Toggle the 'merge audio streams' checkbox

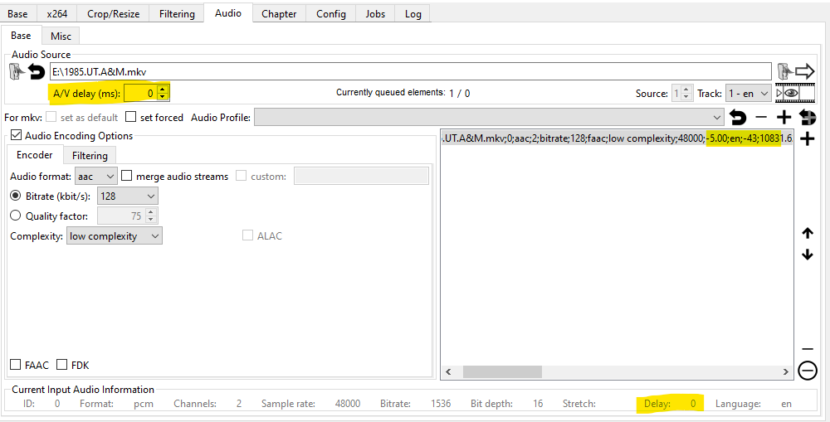click(127, 176)
